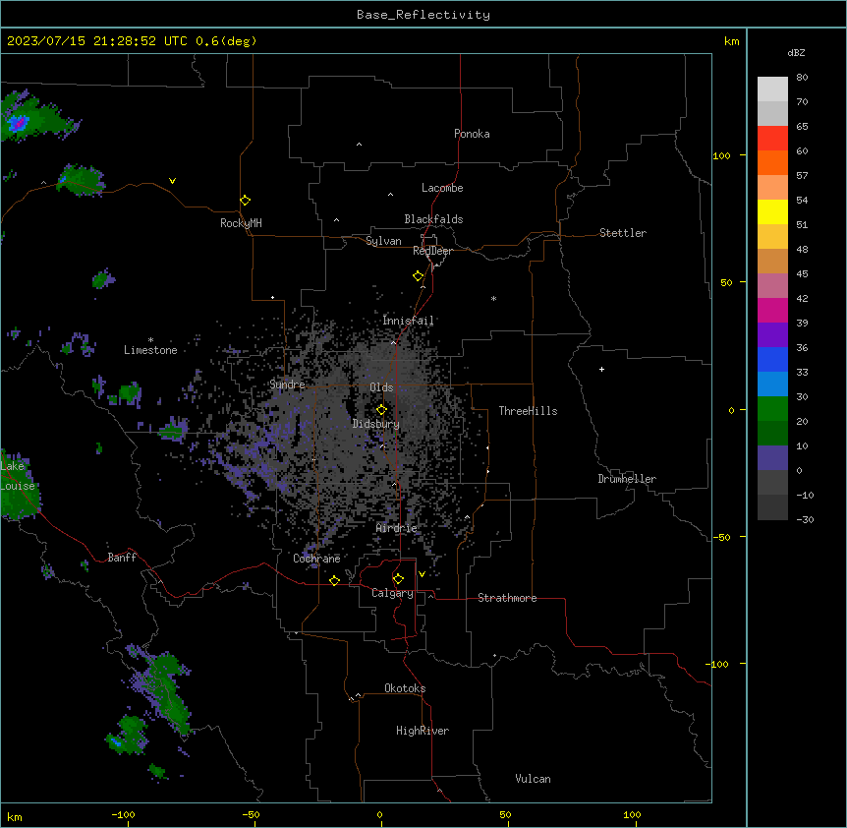Viewport: 847px width, 828px height.
Task: Click the 100 km right axis tick label
Action: (x=721, y=155)
